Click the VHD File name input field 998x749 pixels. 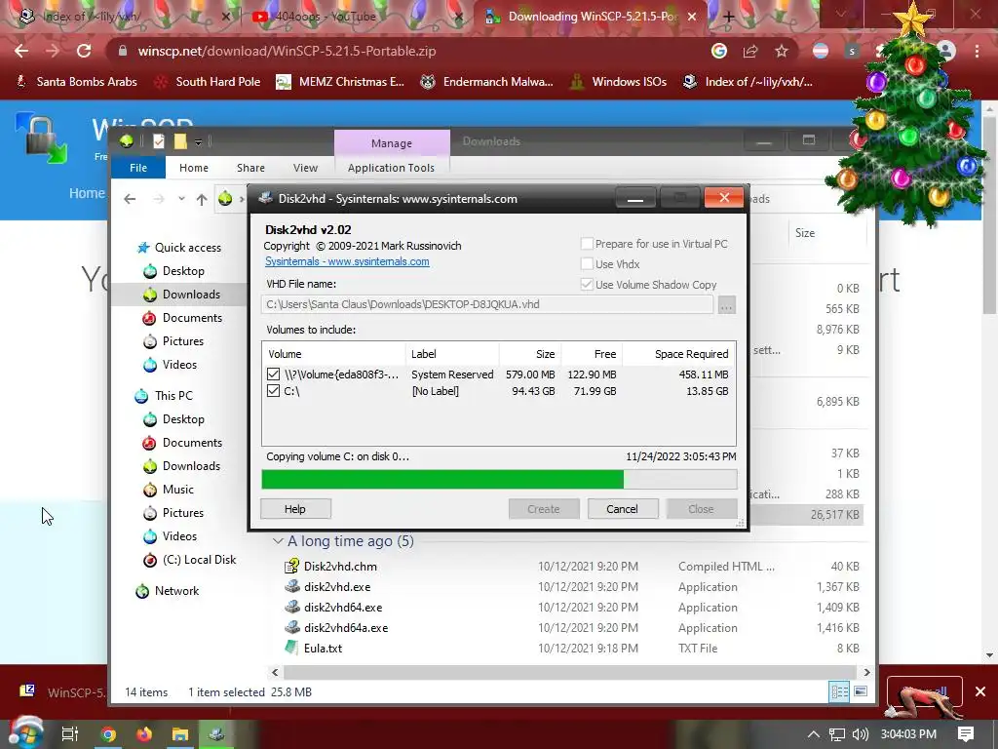coord(487,304)
